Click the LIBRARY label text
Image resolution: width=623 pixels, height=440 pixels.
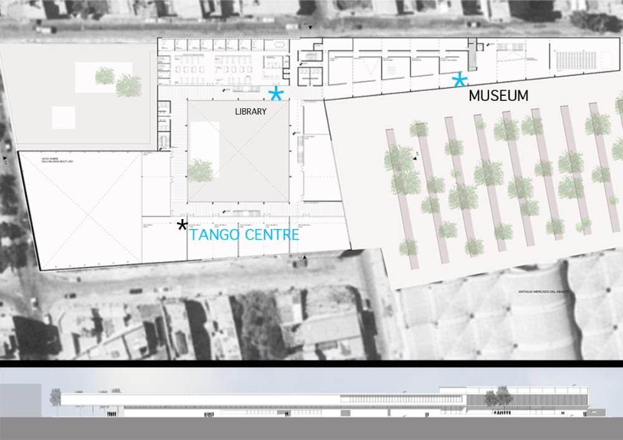pyautogui.click(x=250, y=112)
